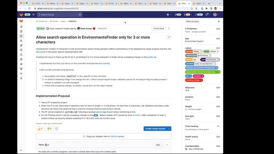Collapse the Tasks section
This screenshot has width=274, height=154.
pyautogui.click(x=167, y=145)
